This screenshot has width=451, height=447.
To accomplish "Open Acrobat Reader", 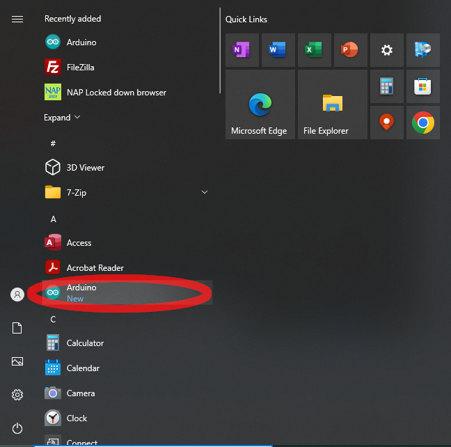I will (x=127, y=267).
